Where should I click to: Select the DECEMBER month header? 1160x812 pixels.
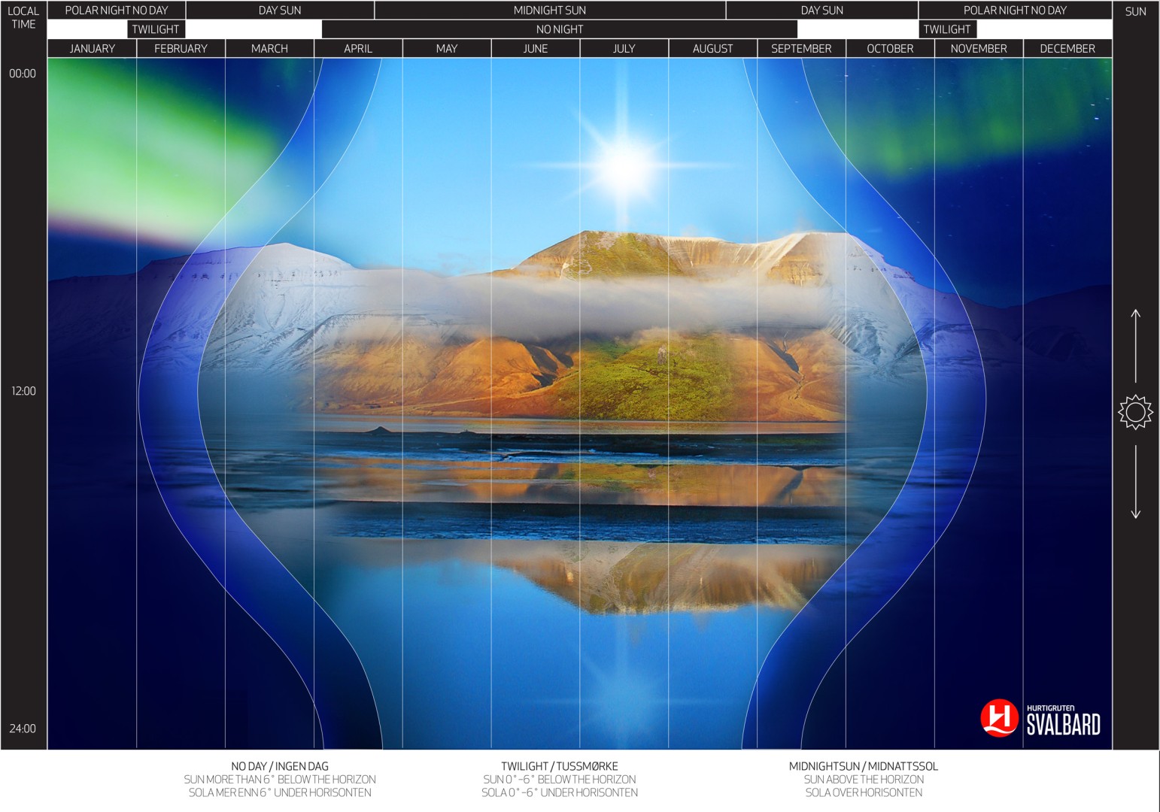coord(1067,49)
